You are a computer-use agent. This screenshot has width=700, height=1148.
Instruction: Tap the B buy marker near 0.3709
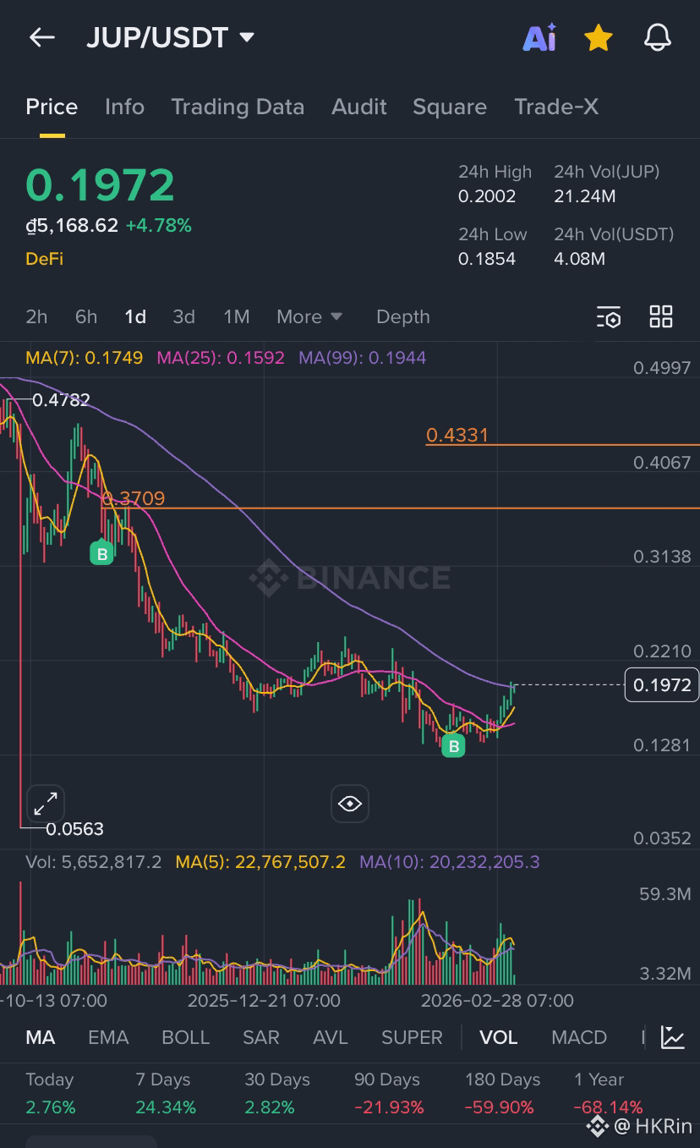(x=101, y=553)
